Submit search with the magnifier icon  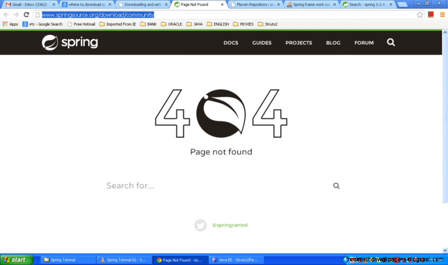click(x=336, y=186)
